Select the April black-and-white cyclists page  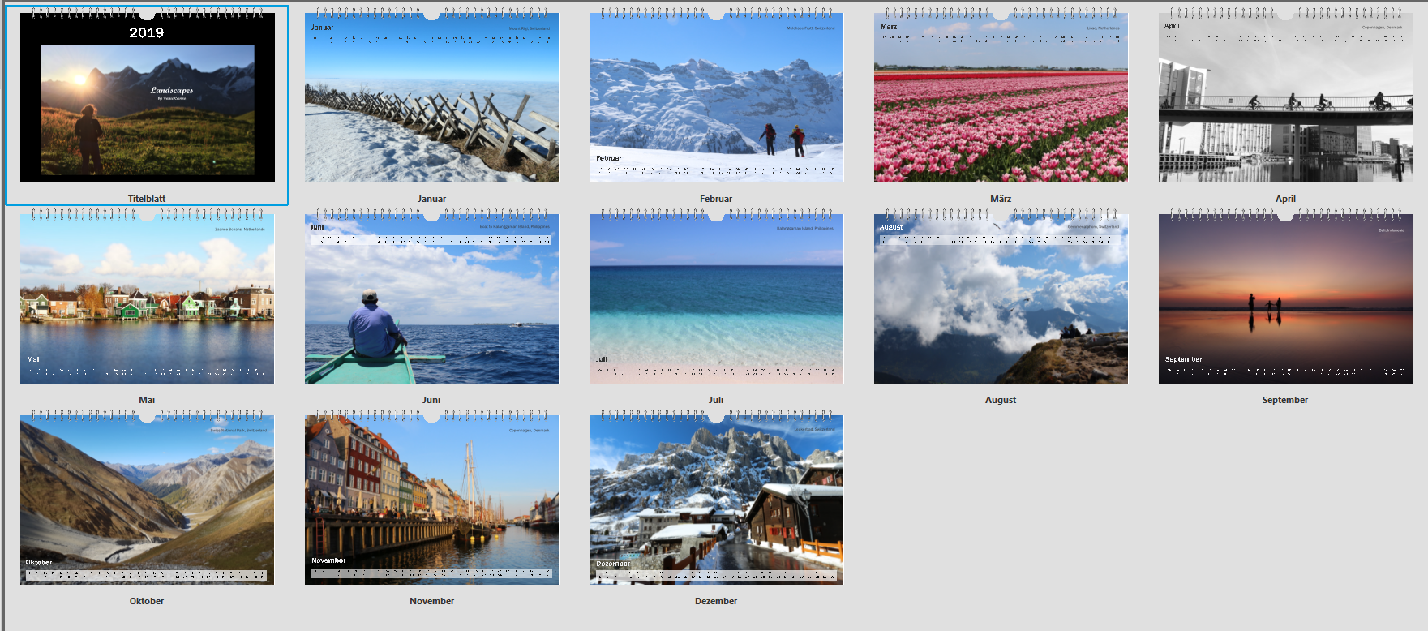coord(1285,97)
